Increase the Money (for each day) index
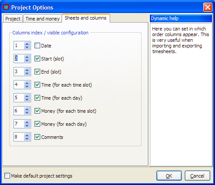 click(x=27, y=122)
